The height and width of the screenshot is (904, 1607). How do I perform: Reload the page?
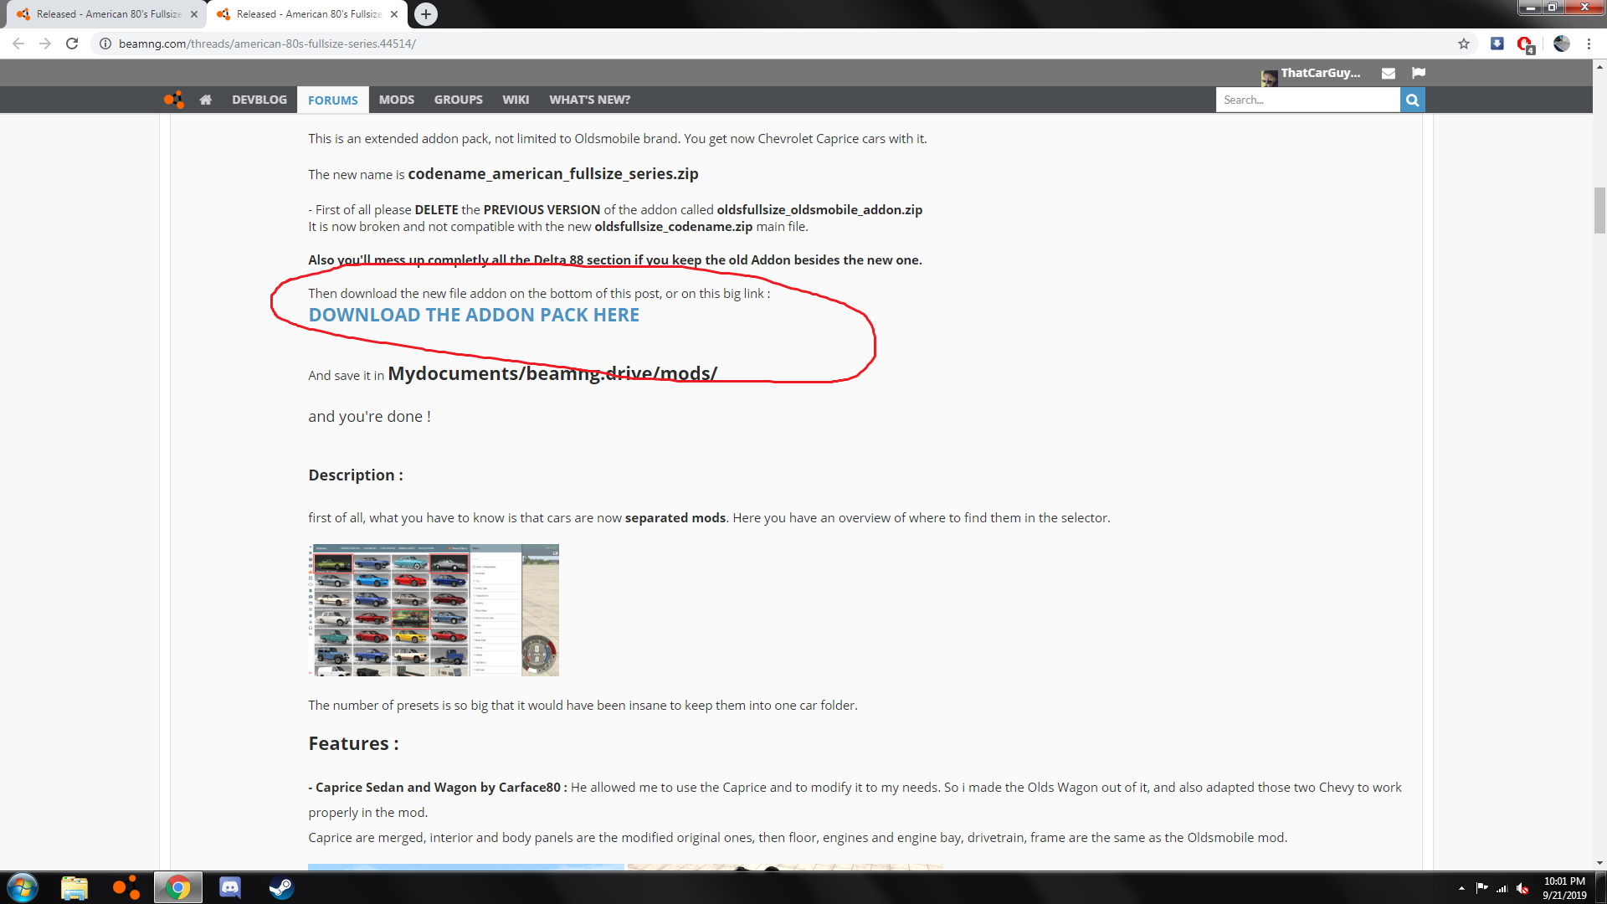72,44
